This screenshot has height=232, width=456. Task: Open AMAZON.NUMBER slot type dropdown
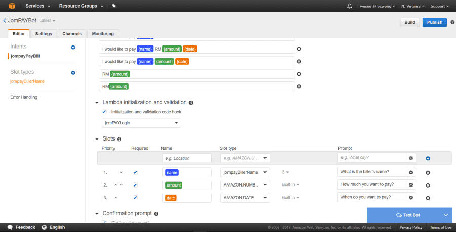(245, 184)
